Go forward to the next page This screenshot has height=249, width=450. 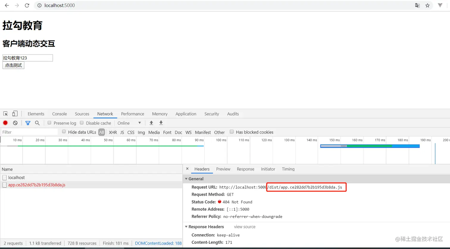coord(17,5)
